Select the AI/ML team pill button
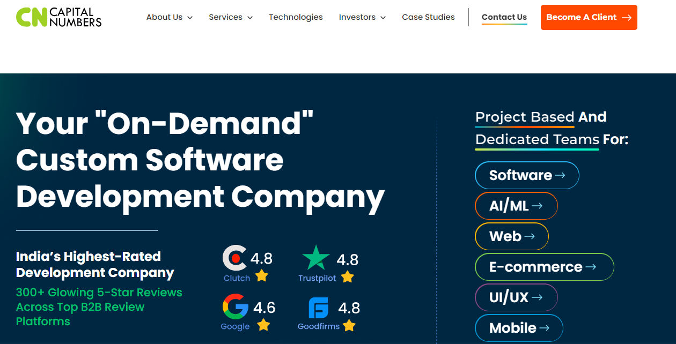Screen dimensions: 676x344 click(516, 206)
